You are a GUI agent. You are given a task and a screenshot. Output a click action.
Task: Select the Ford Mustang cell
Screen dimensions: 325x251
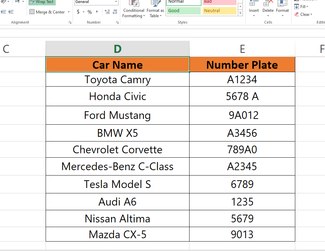tap(118, 115)
